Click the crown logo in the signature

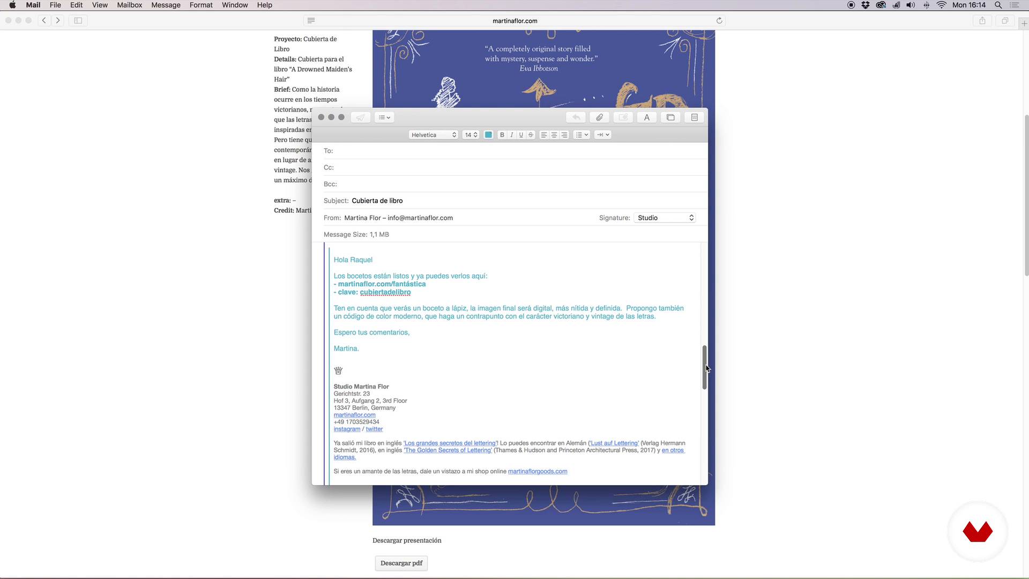[x=338, y=370]
